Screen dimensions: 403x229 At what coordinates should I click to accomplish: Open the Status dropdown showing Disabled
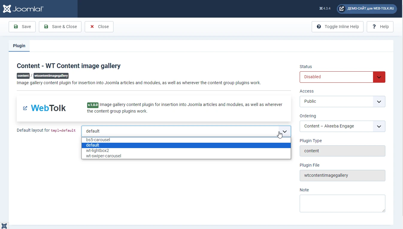point(342,77)
